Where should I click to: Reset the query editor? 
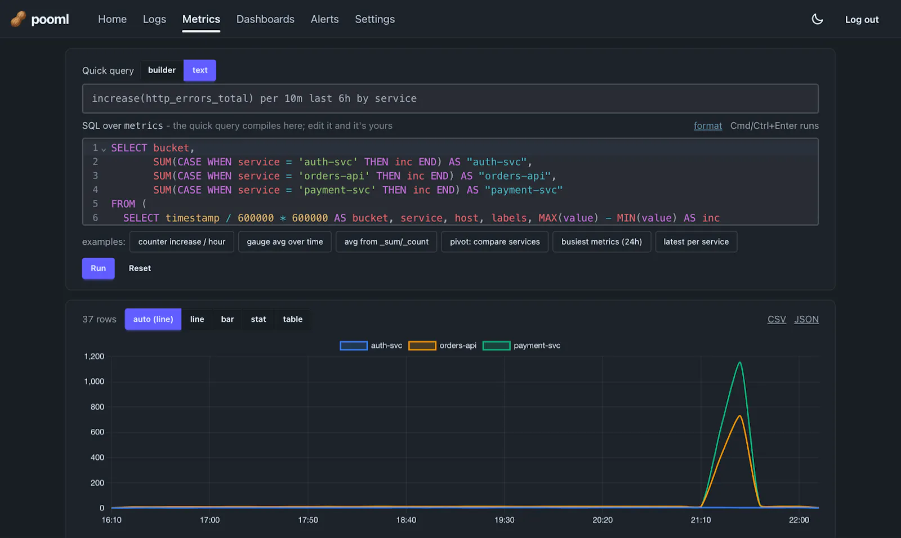pyautogui.click(x=140, y=268)
